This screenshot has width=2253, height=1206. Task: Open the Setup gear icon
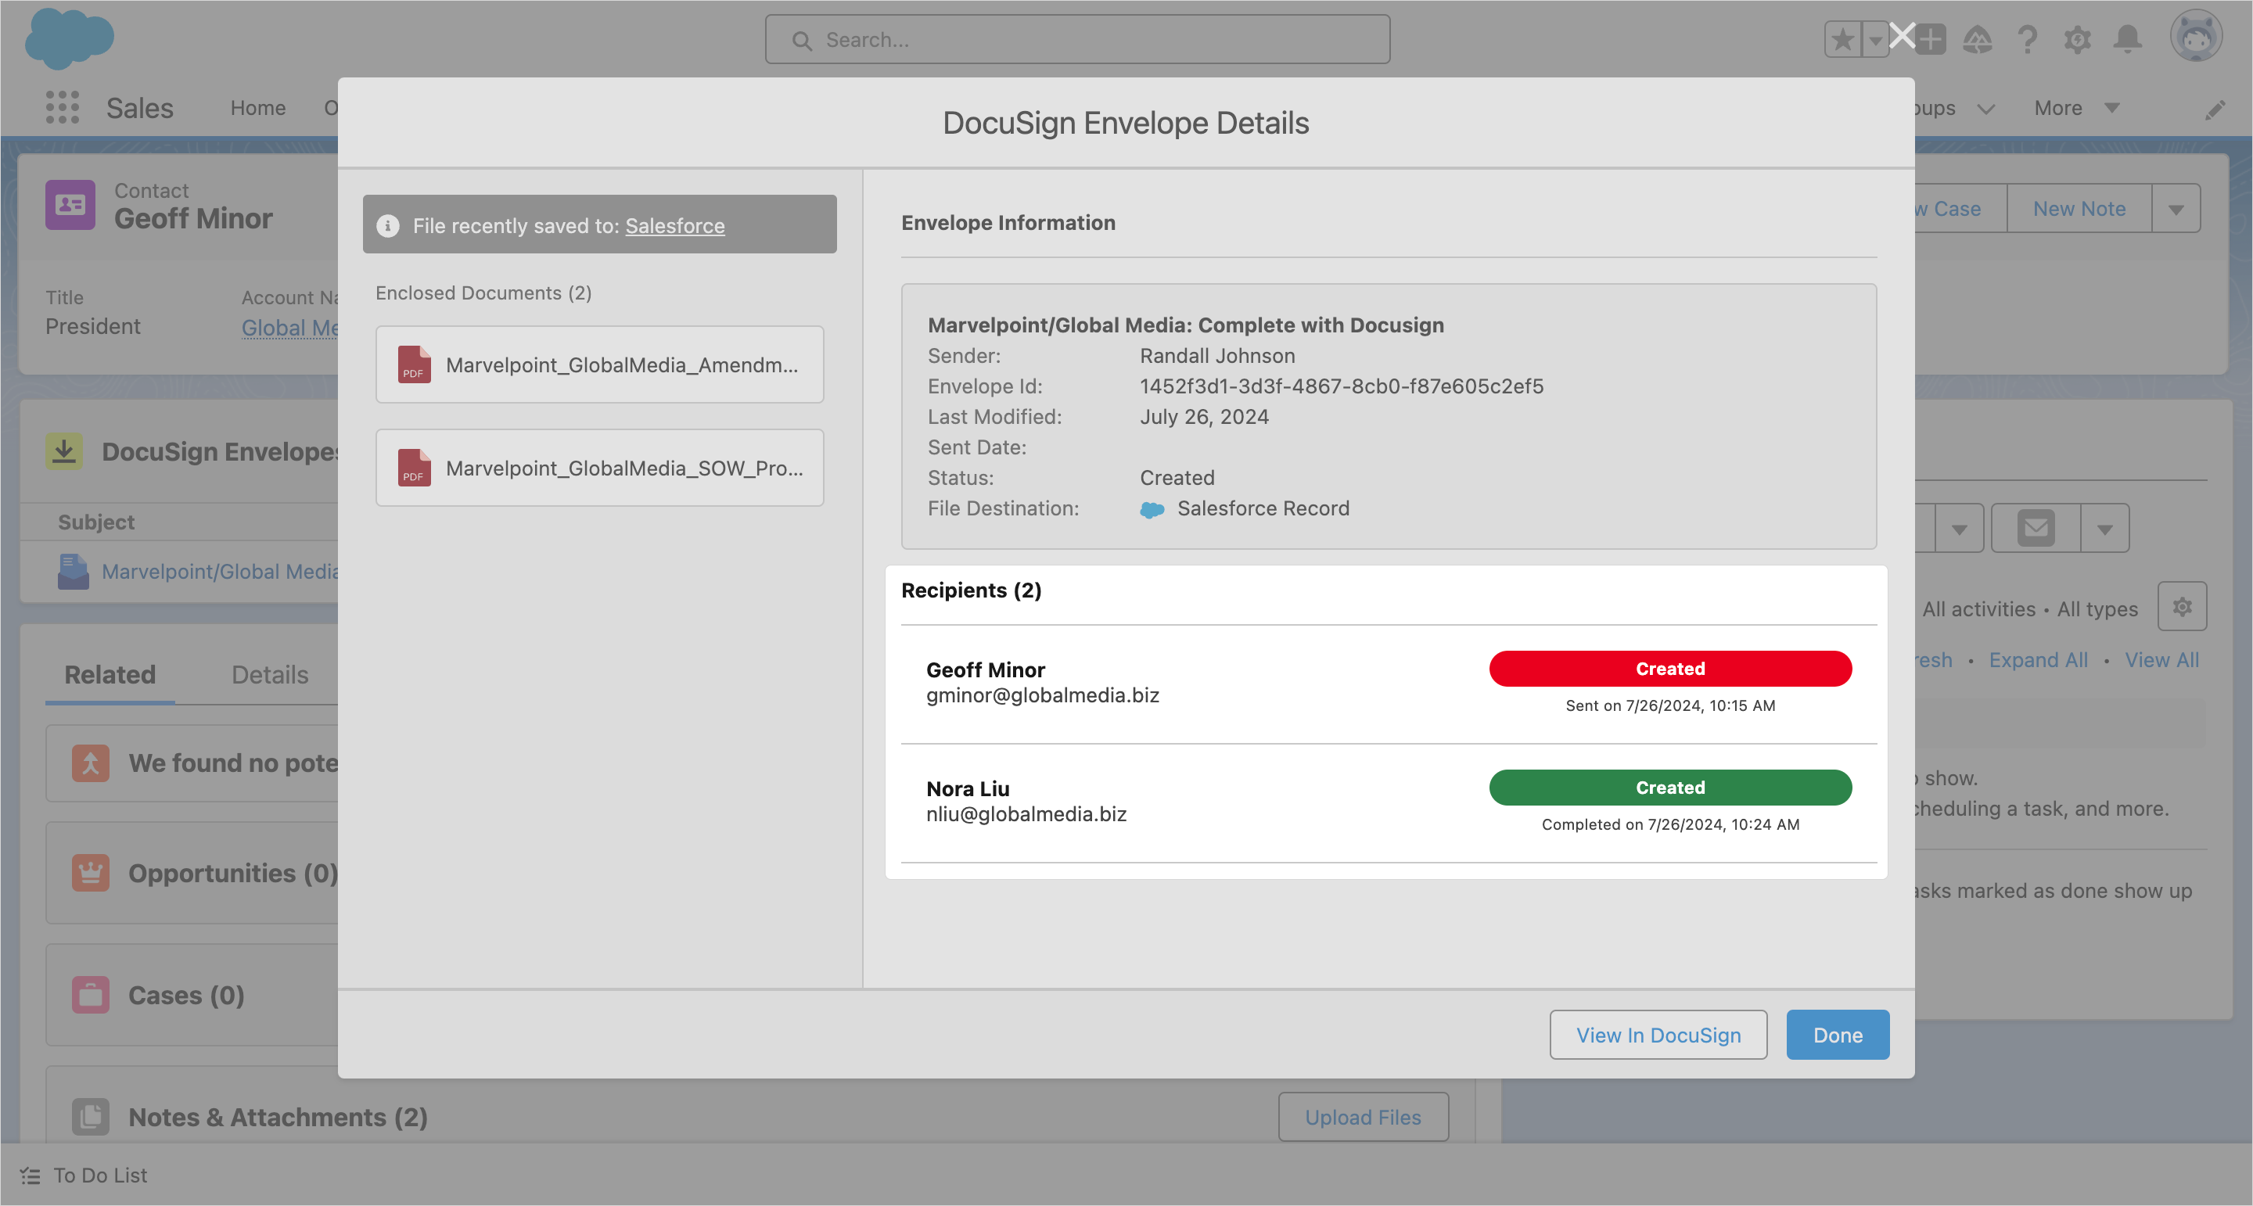[2077, 39]
